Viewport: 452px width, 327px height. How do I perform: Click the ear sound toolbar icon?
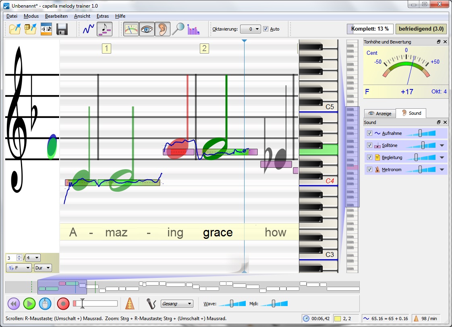click(x=162, y=29)
